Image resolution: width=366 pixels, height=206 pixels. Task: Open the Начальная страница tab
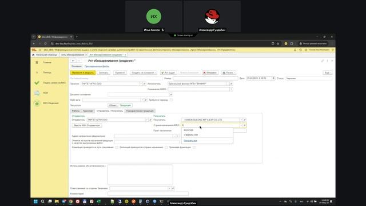46,55
